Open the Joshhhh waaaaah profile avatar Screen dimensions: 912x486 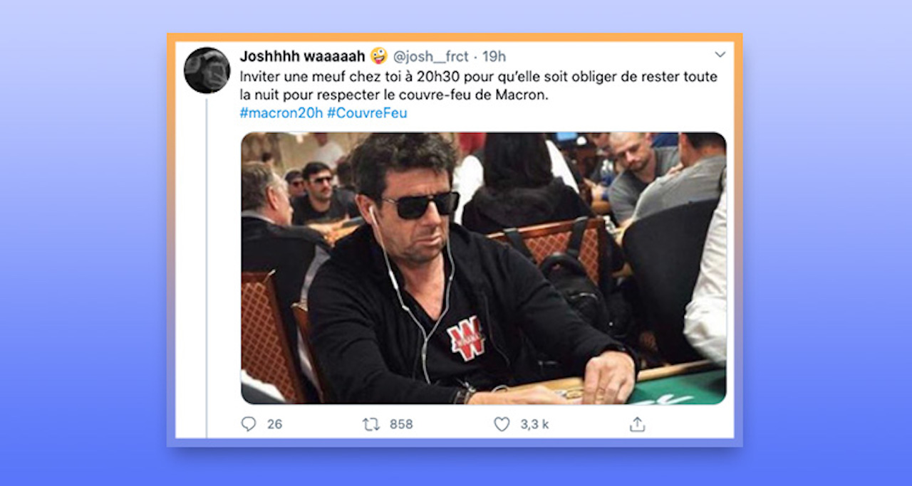click(x=207, y=70)
